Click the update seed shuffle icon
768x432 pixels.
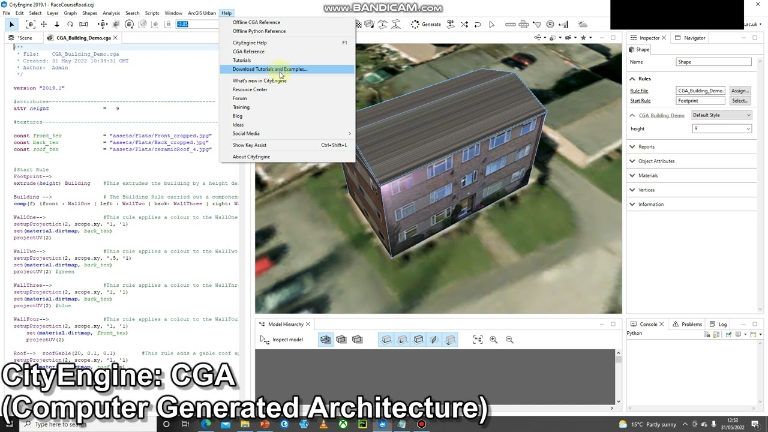point(464,24)
